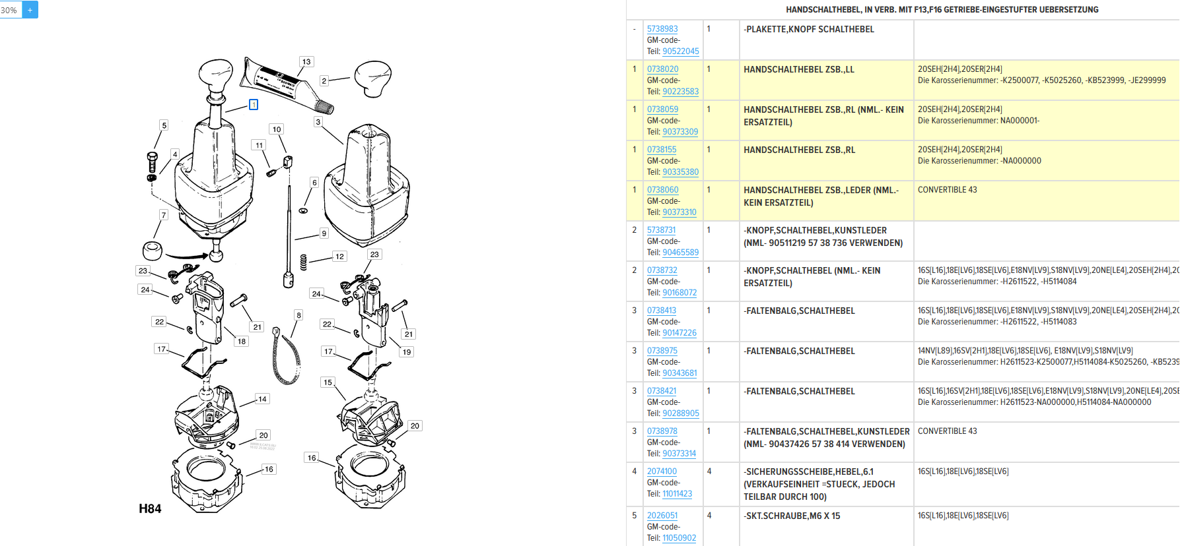The width and height of the screenshot is (1184, 546).
Task: Click the plus zoom-in button
Action: point(30,10)
